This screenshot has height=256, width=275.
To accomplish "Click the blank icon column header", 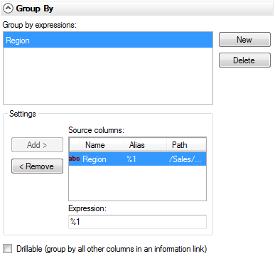I will (x=75, y=145).
